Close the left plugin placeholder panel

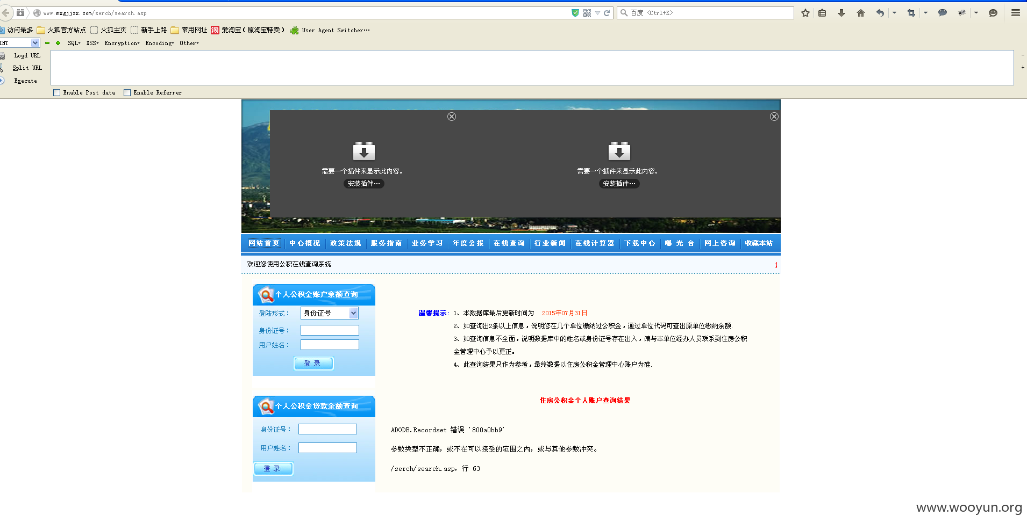(x=452, y=117)
